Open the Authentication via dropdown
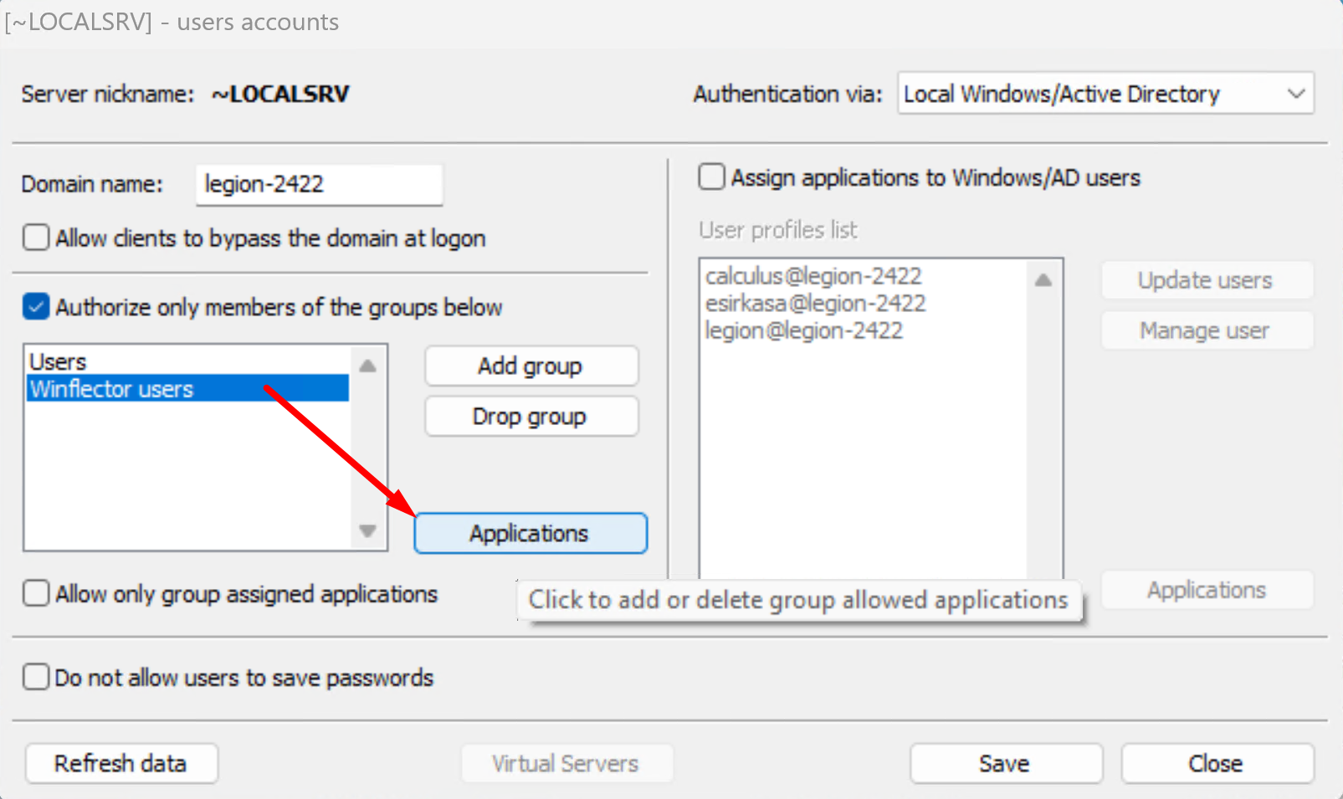 (1105, 94)
